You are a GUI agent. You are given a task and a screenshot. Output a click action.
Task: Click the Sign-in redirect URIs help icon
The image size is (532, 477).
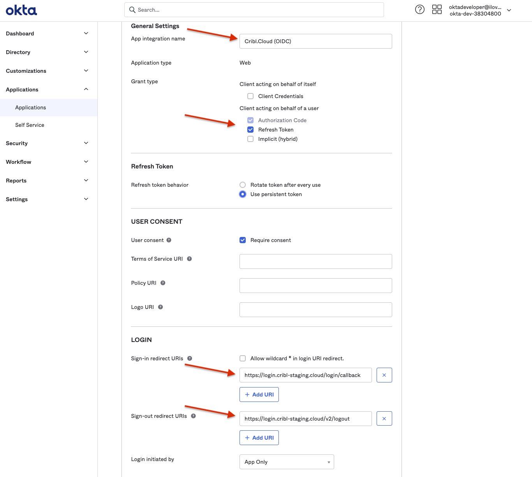190,358
